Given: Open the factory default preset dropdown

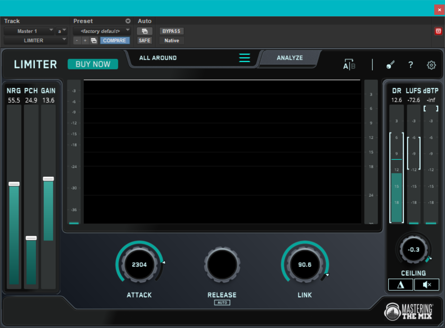Looking at the screenshot, I should point(102,31).
